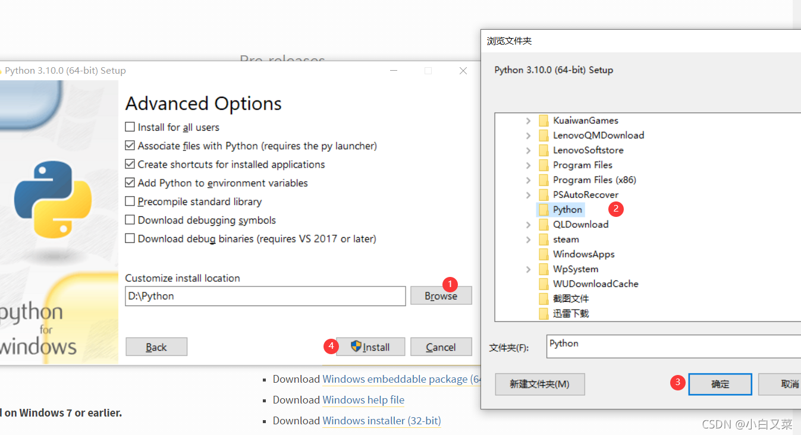Expand the Program Files folder node
The height and width of the screenshot is (435, 801).
tap(528, 165)
